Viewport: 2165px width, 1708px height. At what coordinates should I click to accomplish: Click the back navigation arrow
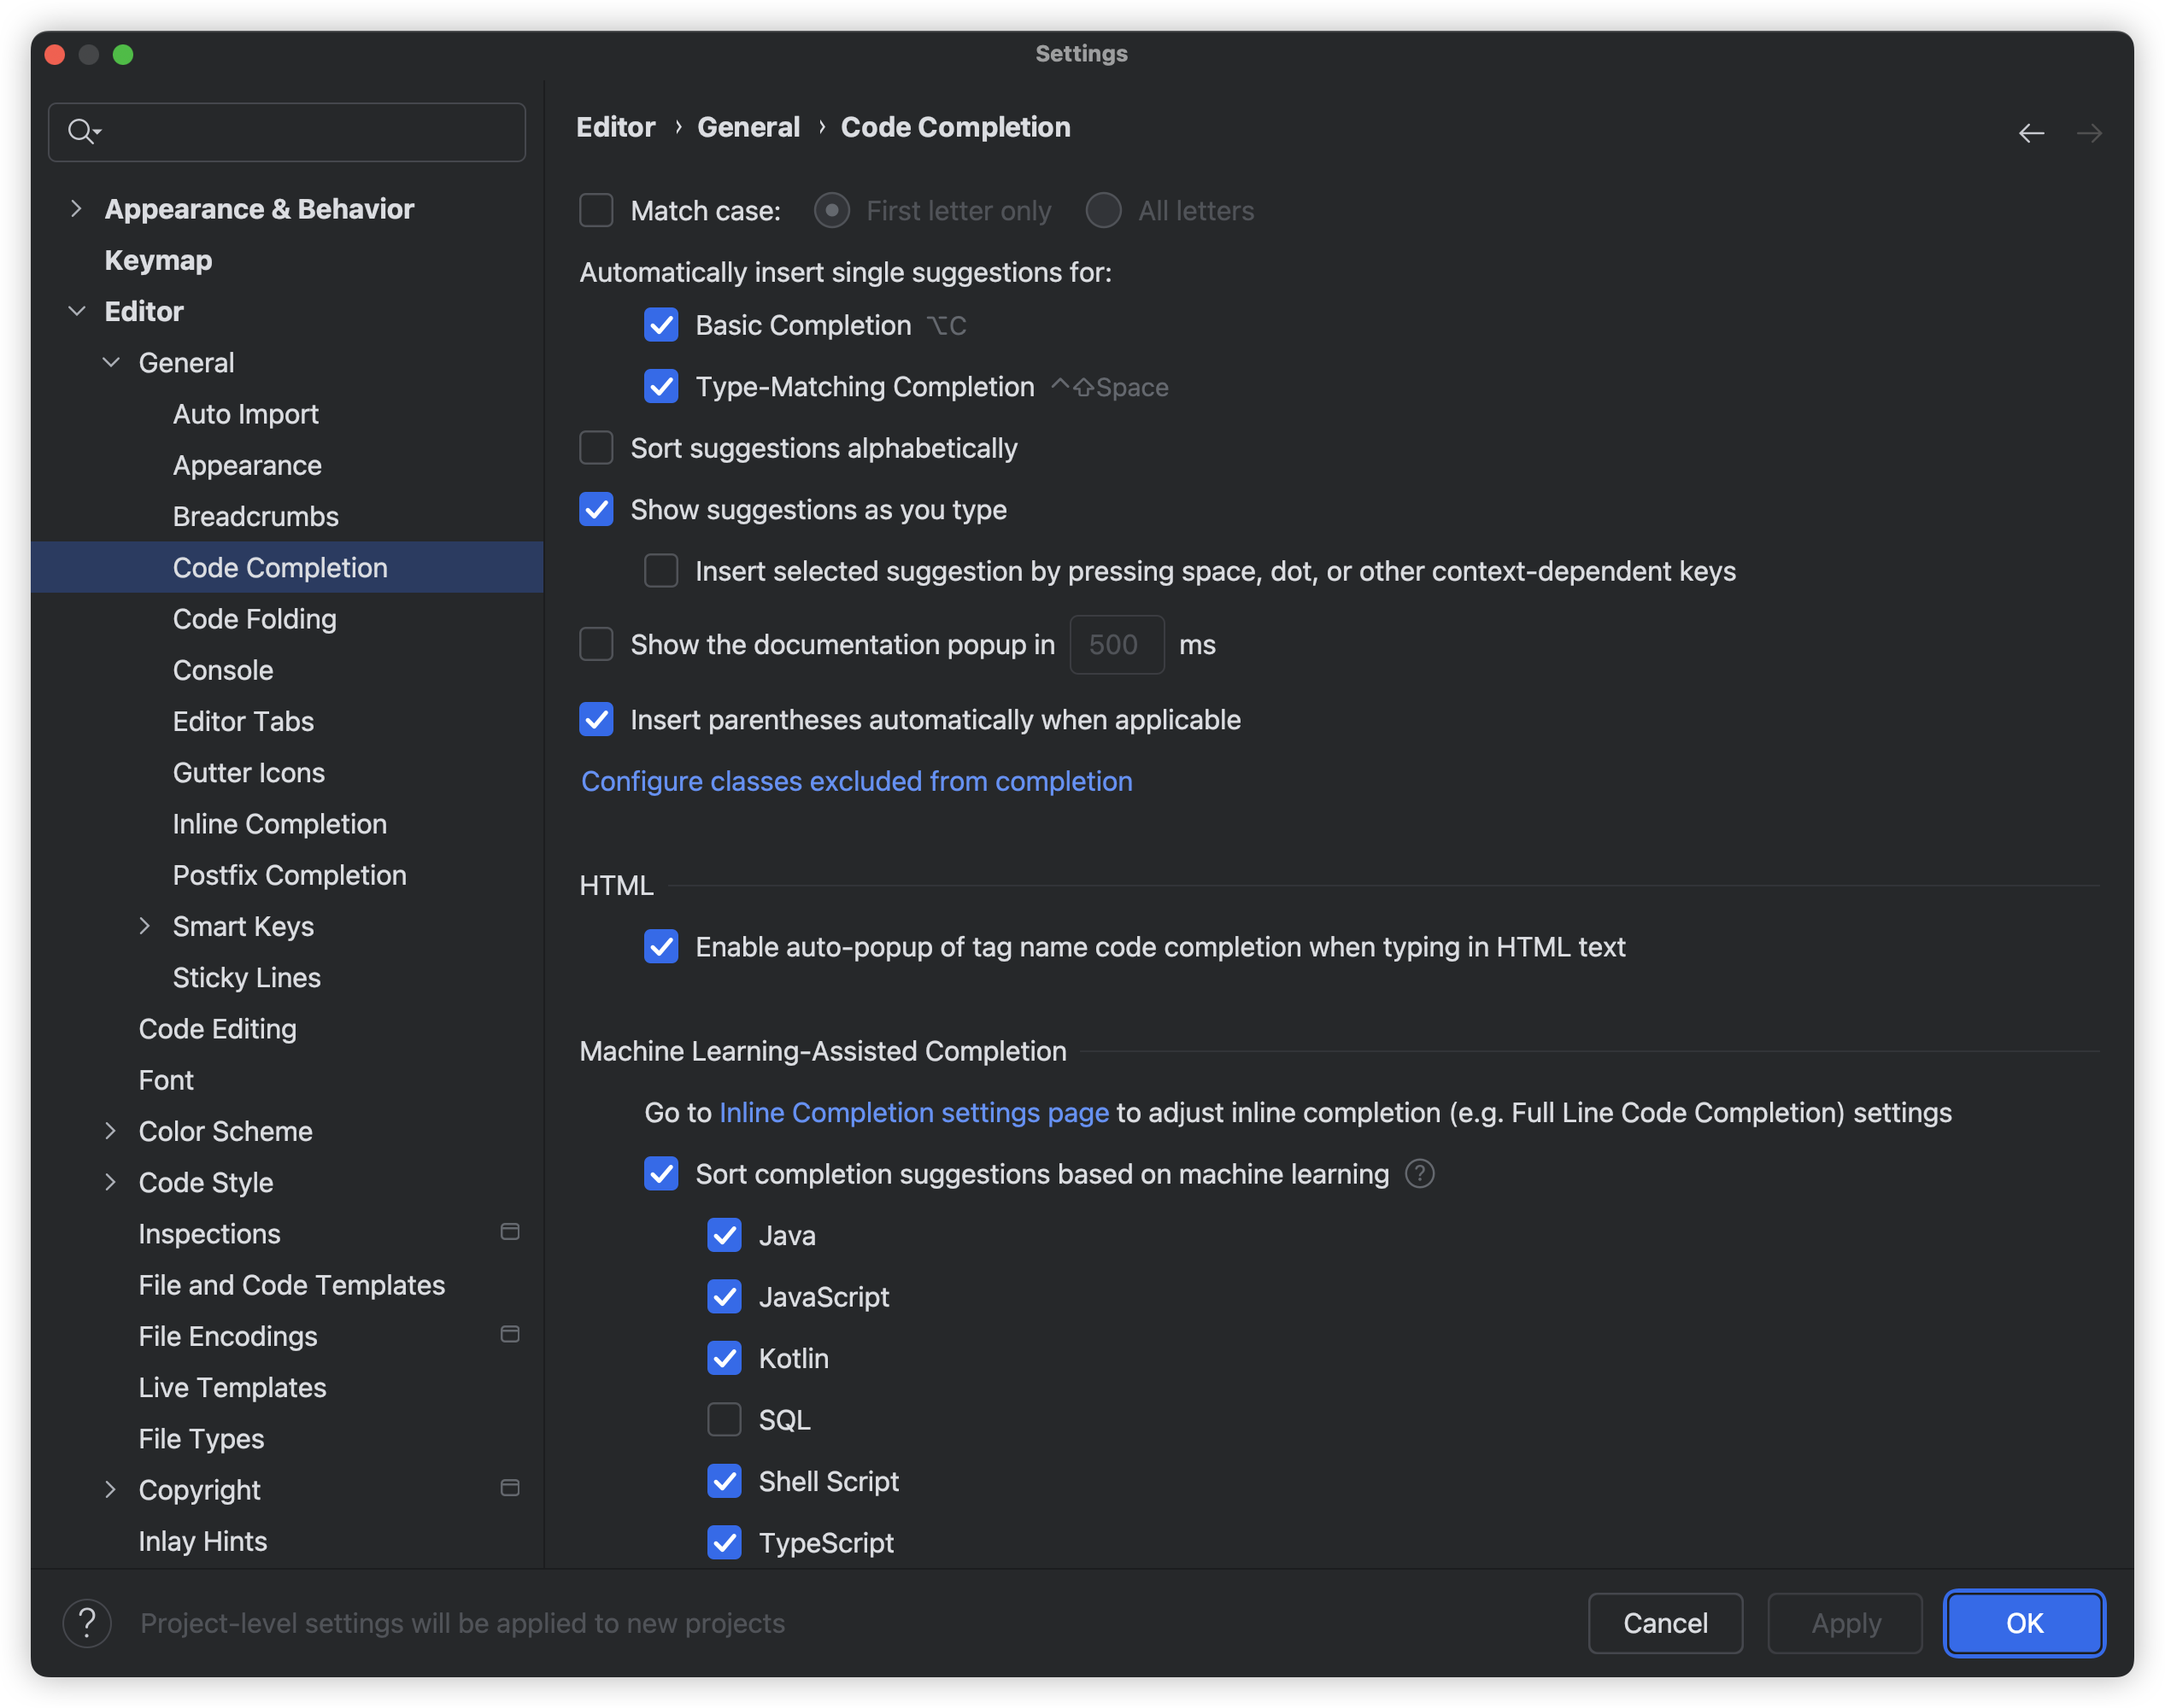tap(2030, 133)
